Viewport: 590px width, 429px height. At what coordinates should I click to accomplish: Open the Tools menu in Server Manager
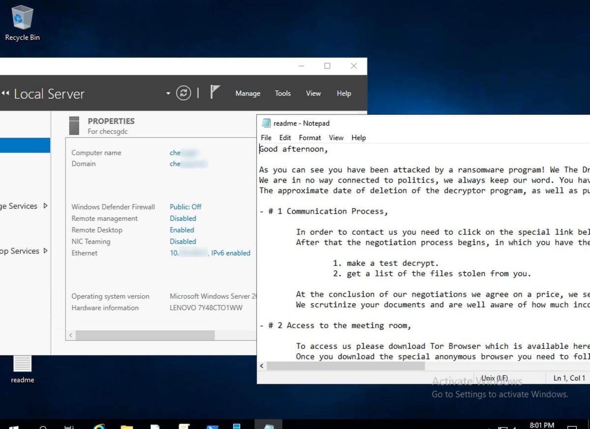pos(283,93)
